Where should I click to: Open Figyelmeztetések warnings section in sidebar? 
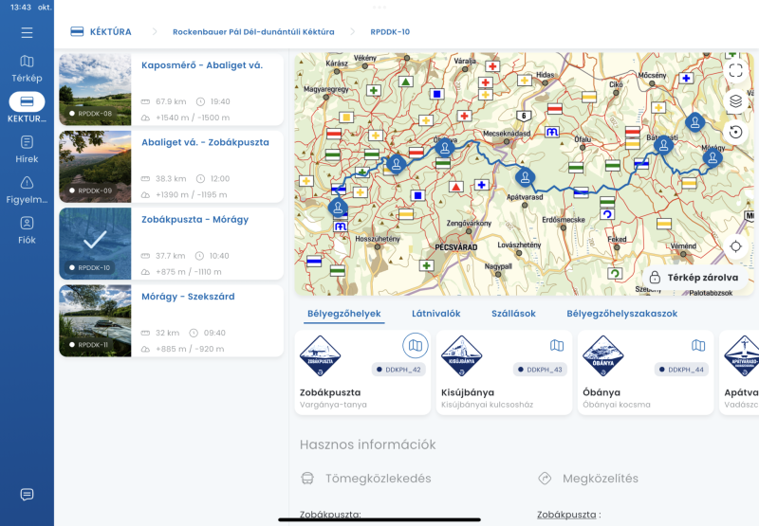pyautogui.click(x=27, y=190)
